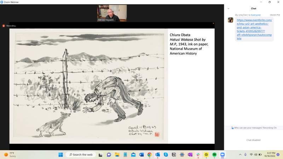Collapse the Chat panel chevron
The image size is (283, 159).
point(229,8)
